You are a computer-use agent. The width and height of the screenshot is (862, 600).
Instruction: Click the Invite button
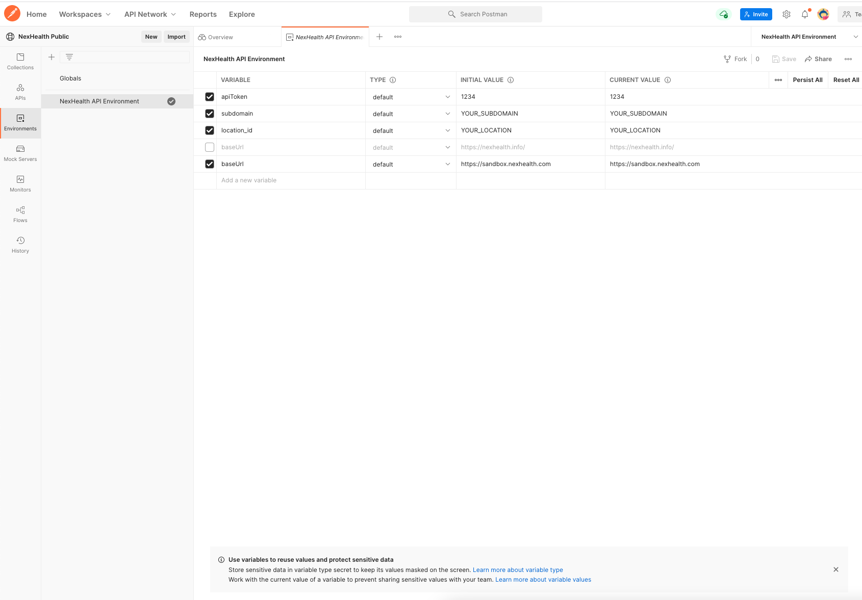[x=756, y=14]
